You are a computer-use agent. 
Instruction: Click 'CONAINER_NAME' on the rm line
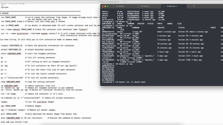(x=11, y=86)
